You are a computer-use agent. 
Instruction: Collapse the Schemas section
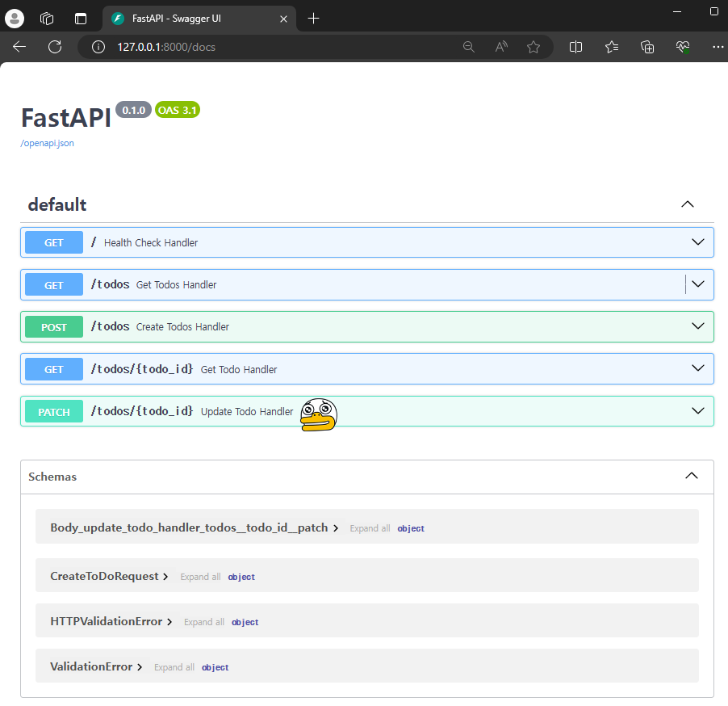pyautogui.click(x=692, y=476)
